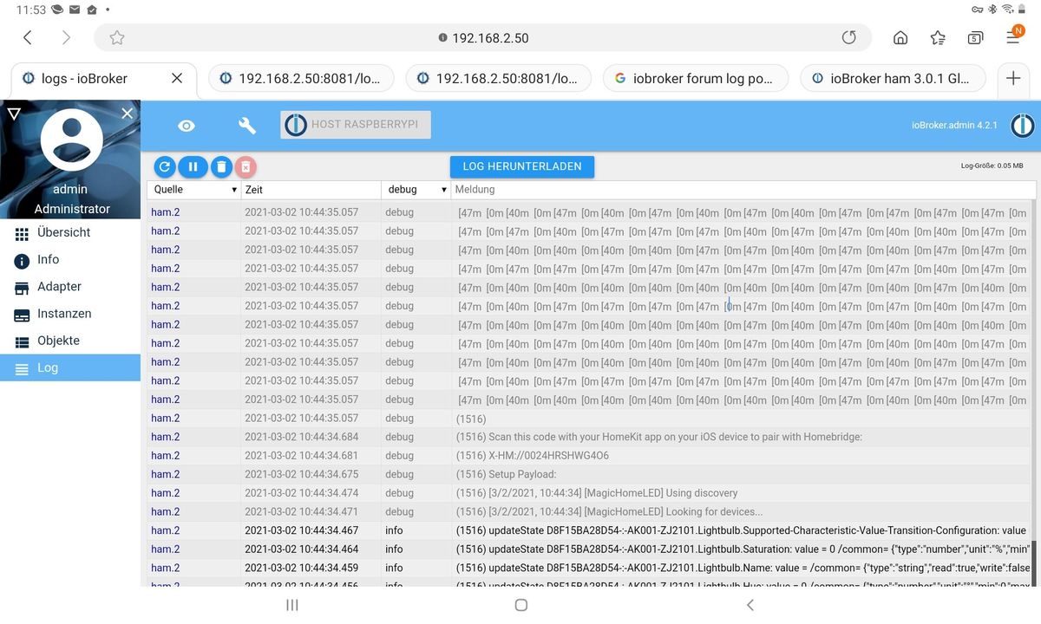Viewport: 1041px width, 624px height.
Task: Click timestamp 2021-03-02 10:44:34.467
Action: pos(301,530)
